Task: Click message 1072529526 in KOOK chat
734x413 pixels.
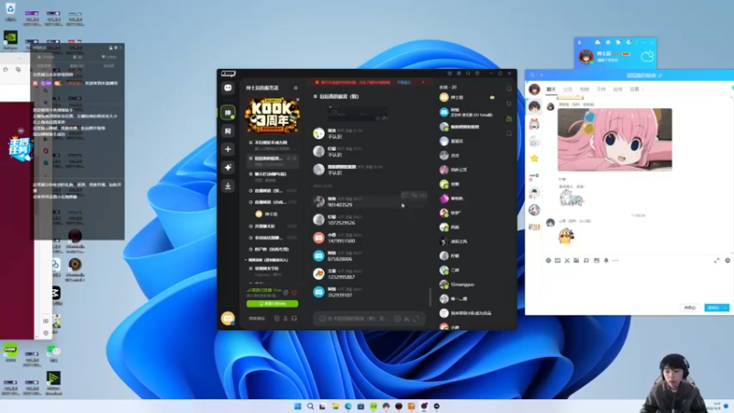Action: click(x=341, y=223)
